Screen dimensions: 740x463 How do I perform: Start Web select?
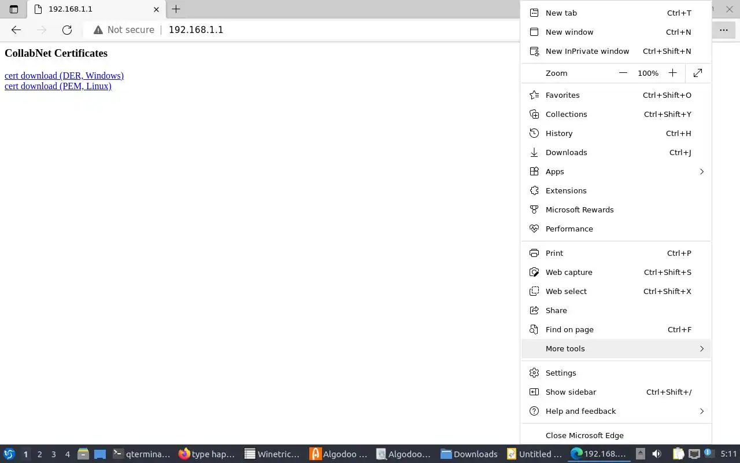click(616, 291)
